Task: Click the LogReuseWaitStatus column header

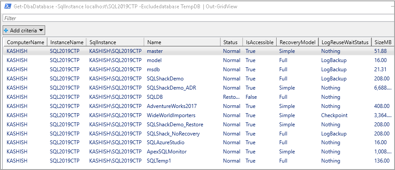Action: [x=345, y=42]
